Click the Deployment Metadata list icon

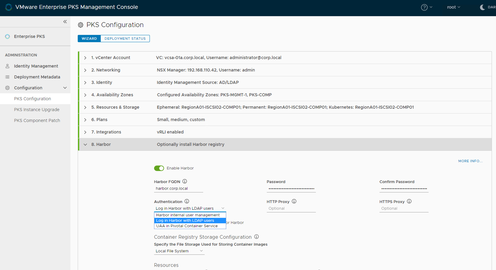(x=8, y=77)
